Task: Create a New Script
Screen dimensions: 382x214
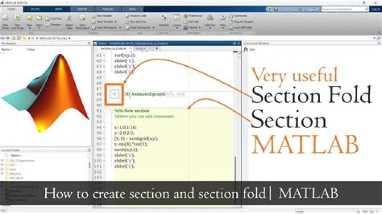Action: point(5,21)
